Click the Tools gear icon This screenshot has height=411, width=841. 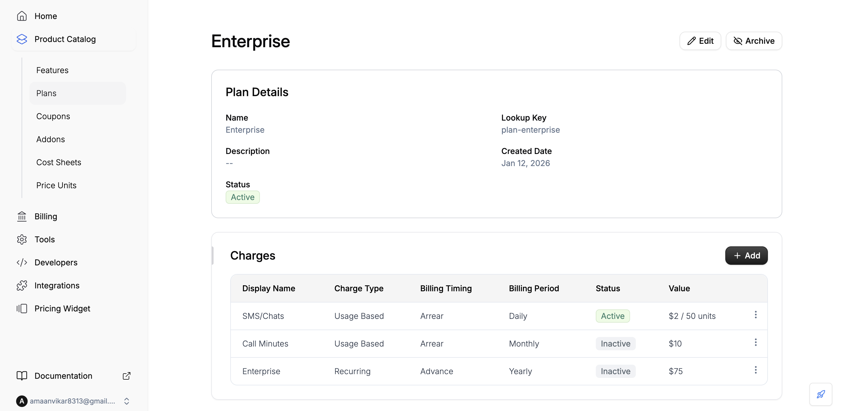tap(22, 239)
